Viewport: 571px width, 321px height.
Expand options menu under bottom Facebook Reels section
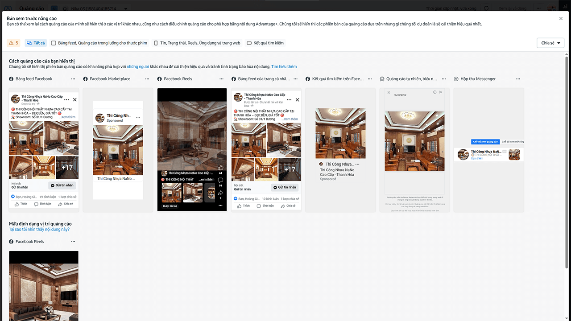pos(73,242)
